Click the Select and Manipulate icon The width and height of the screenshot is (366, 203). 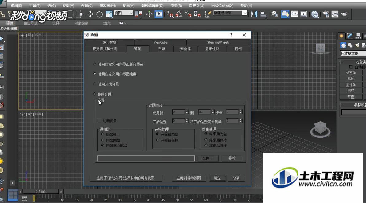click(x=149, y=14)
